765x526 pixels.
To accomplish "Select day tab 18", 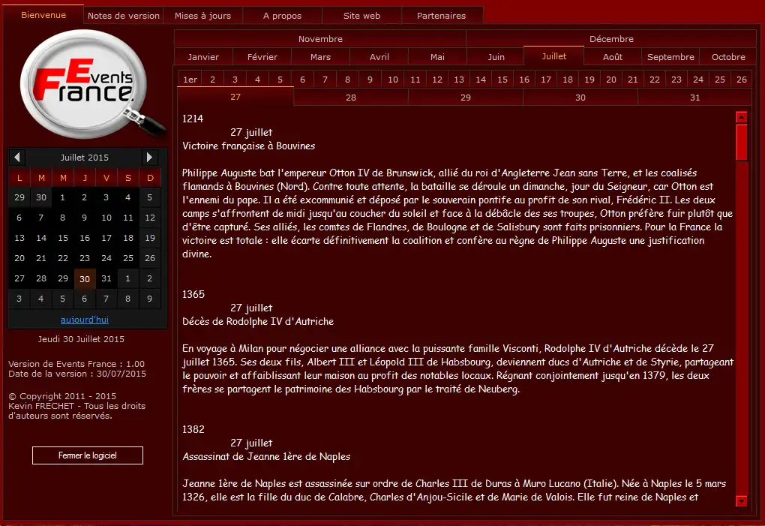I will 568,79.
